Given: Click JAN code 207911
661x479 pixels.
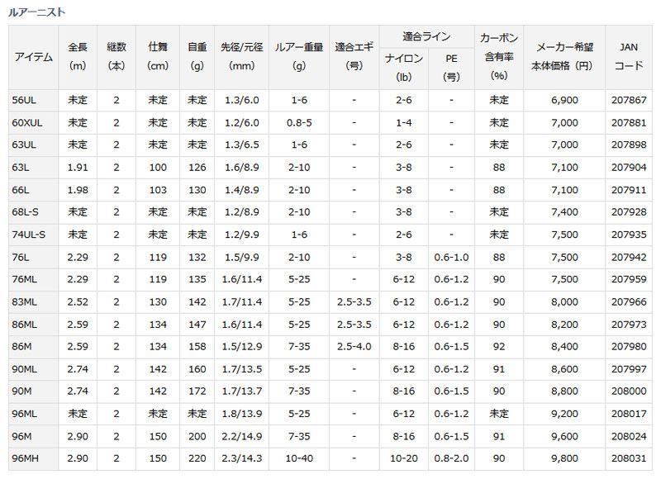Looking at the screenshot, I should 629,190.
